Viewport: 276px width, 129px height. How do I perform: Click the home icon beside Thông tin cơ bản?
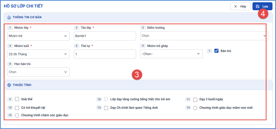pos(9,17)
